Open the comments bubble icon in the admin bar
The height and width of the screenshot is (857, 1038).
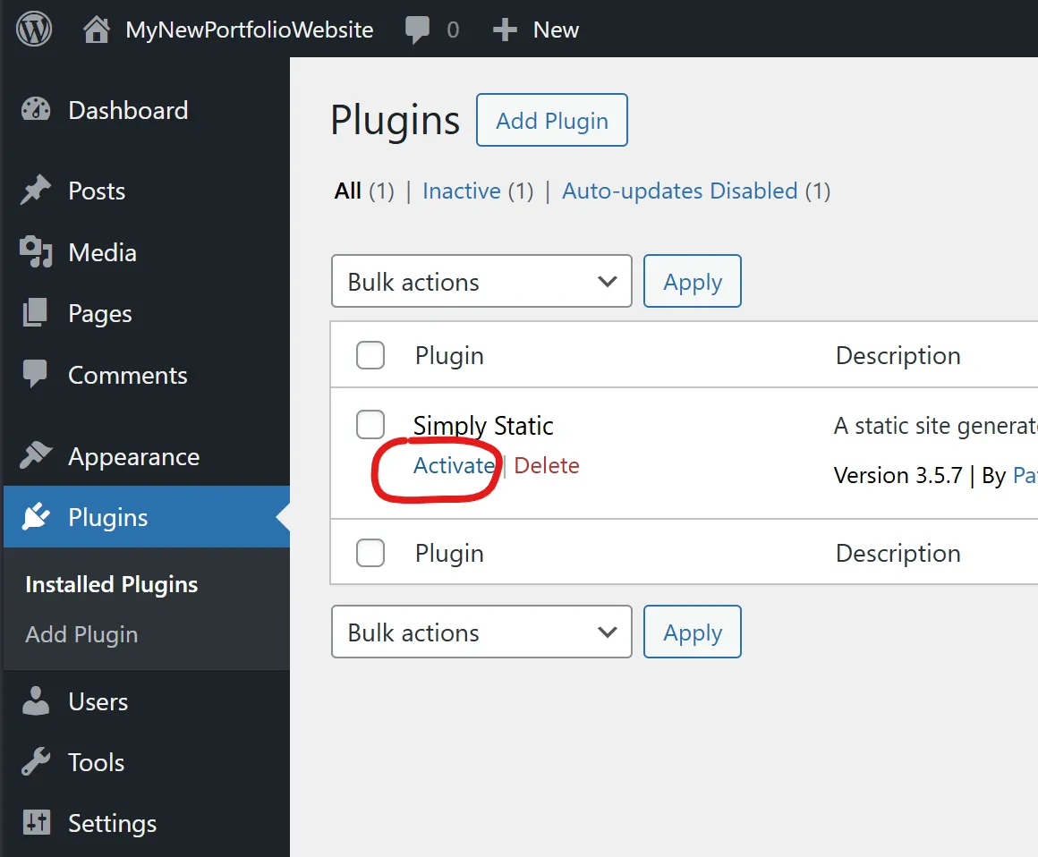417,30
